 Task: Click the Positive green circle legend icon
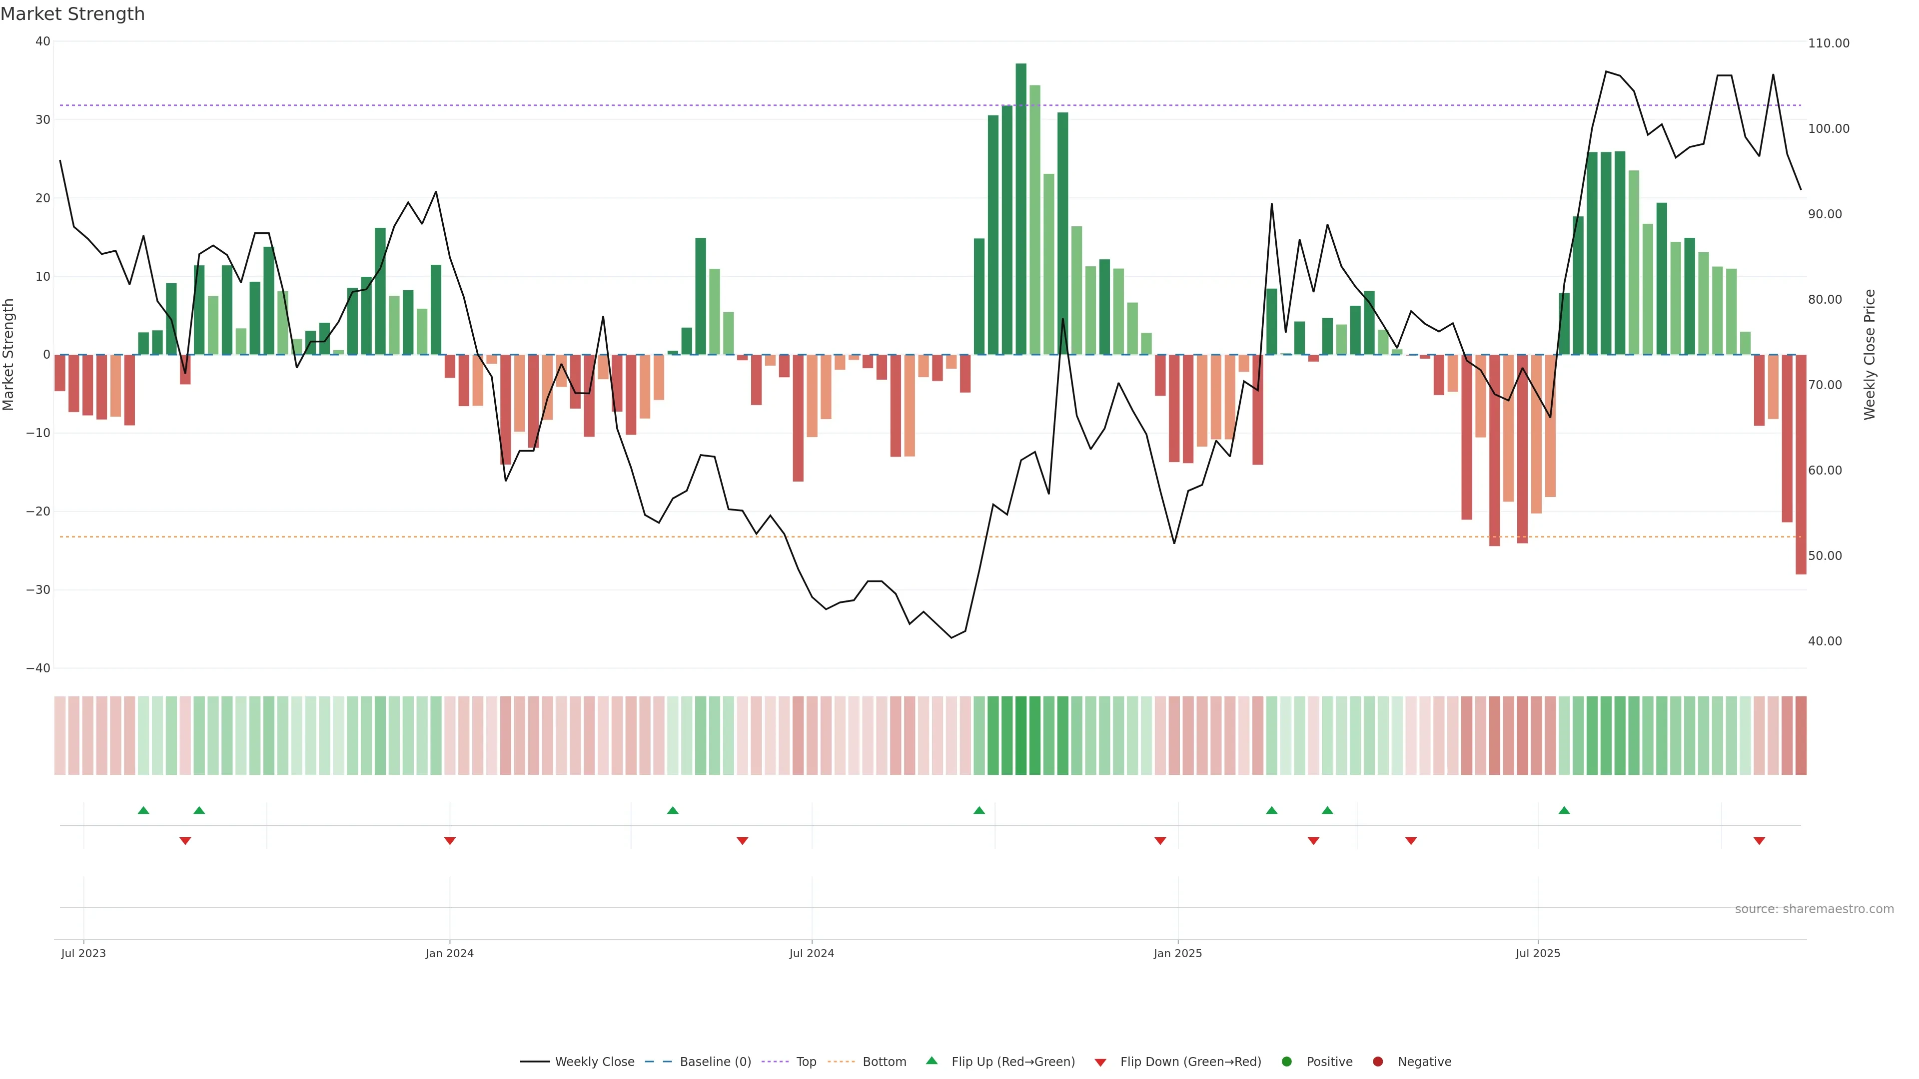pyautogui.click(x=1286, y=1061)
